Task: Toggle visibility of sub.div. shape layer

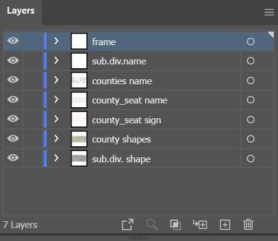Action: (13, 158)
